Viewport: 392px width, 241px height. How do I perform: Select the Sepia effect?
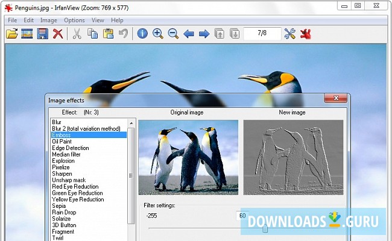[89, 206]
